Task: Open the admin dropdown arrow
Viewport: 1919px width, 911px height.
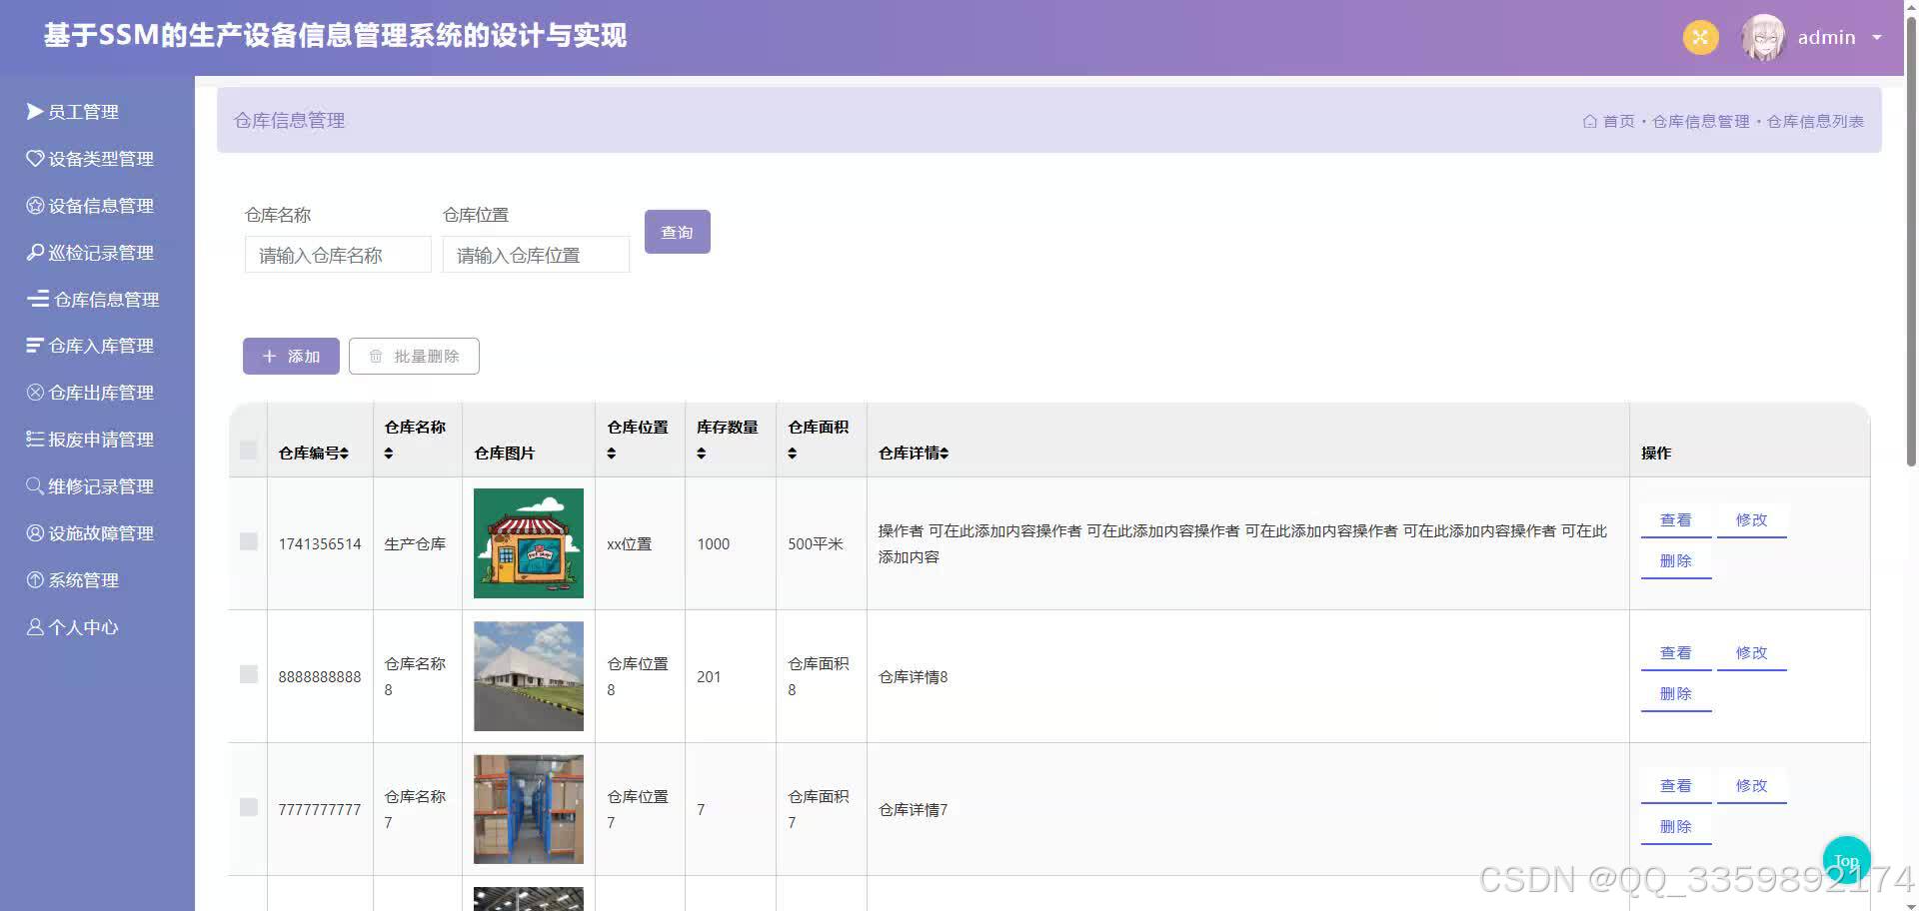Action: tap(1877, 37)
